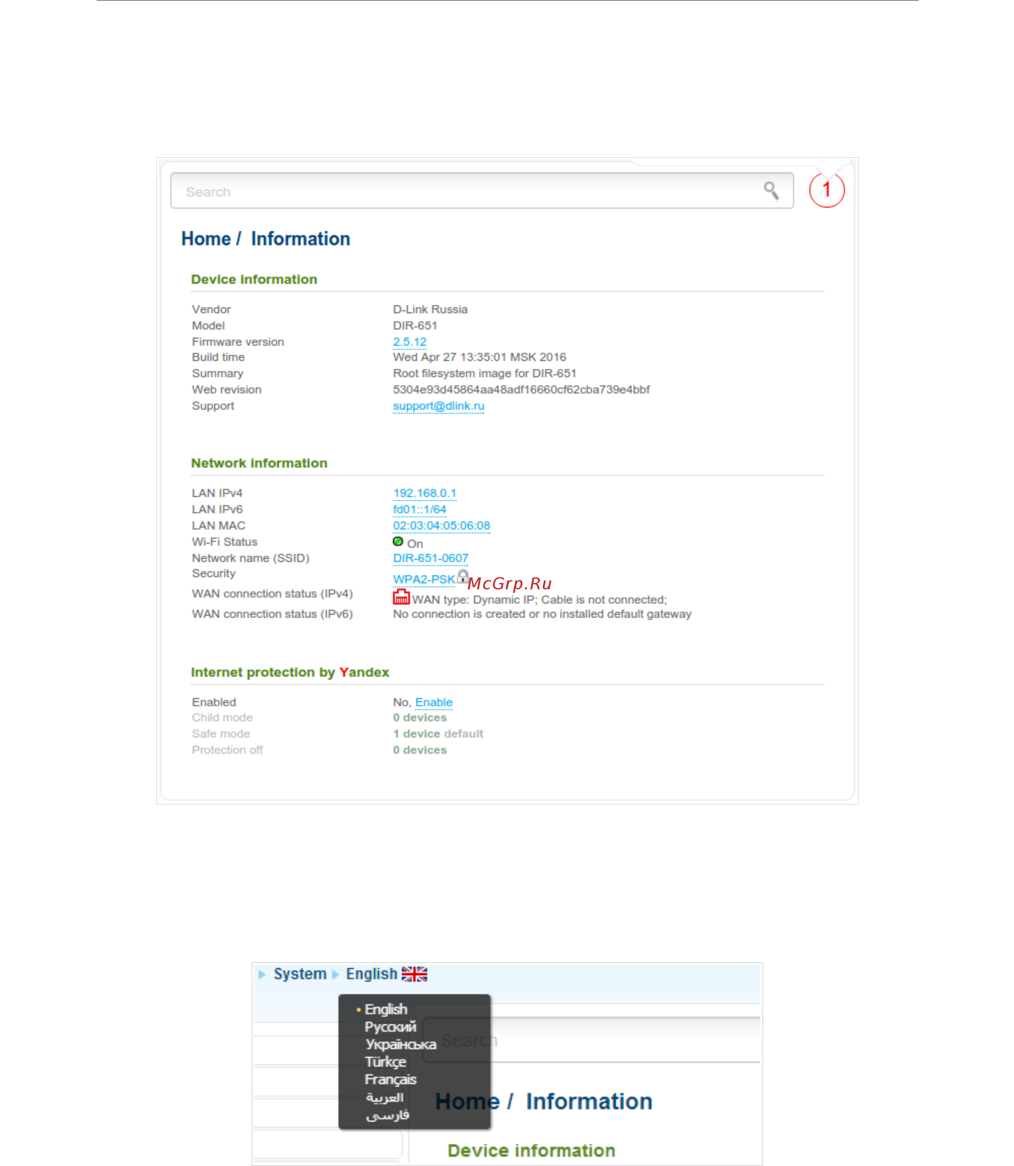This screenshot has height=1166, width=1014.
Task: Open LAN IPv6 fd01::1/64 link
Action: click(419, 509)
